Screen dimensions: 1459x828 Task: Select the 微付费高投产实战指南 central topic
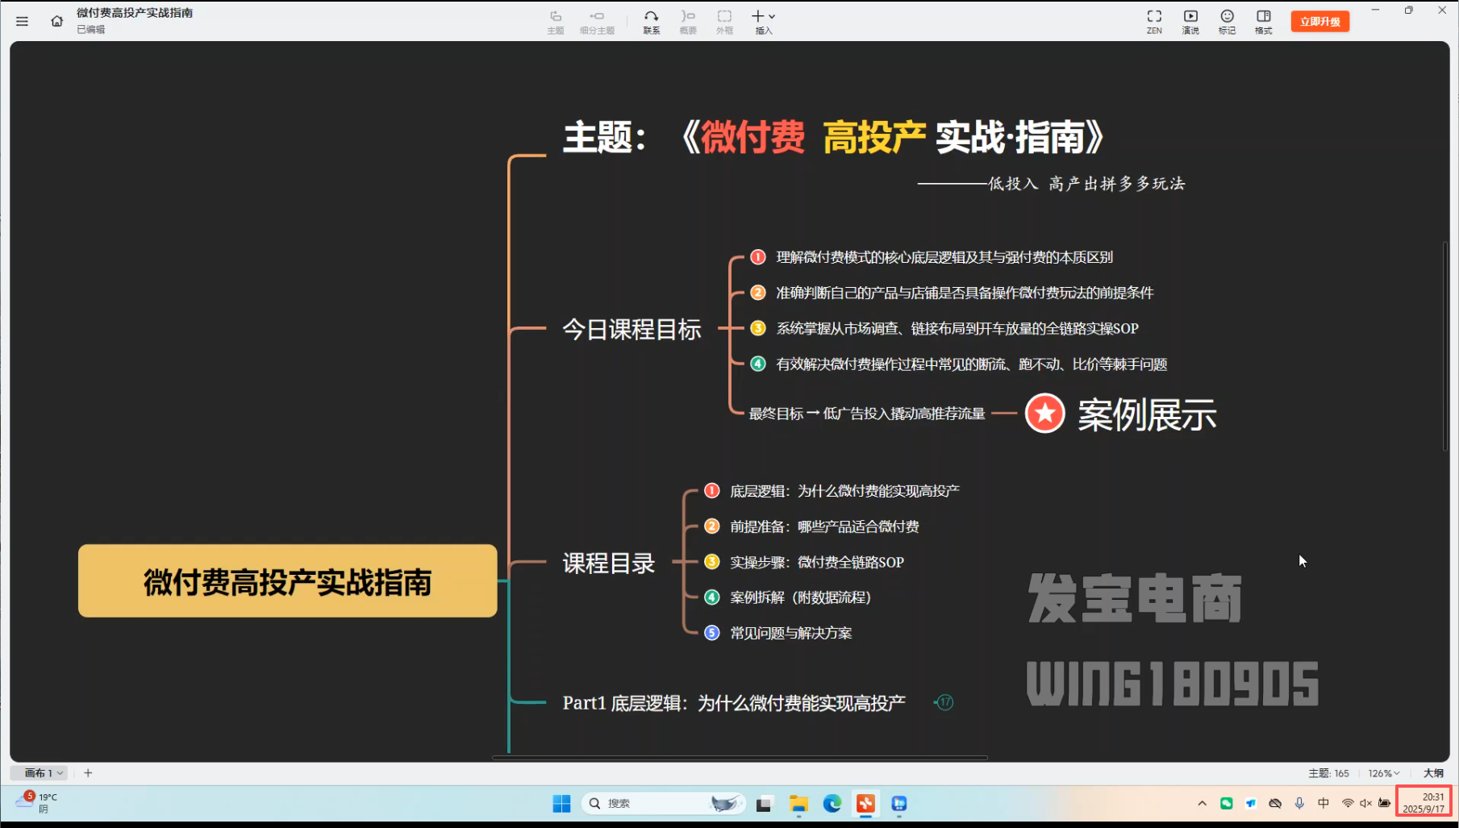point(287,580)
